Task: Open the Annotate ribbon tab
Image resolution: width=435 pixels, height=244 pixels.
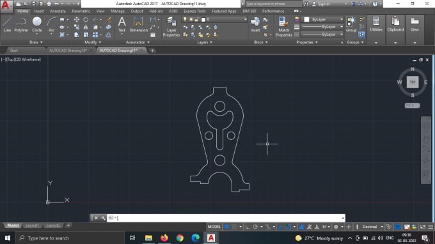Action: click(58, 11)
